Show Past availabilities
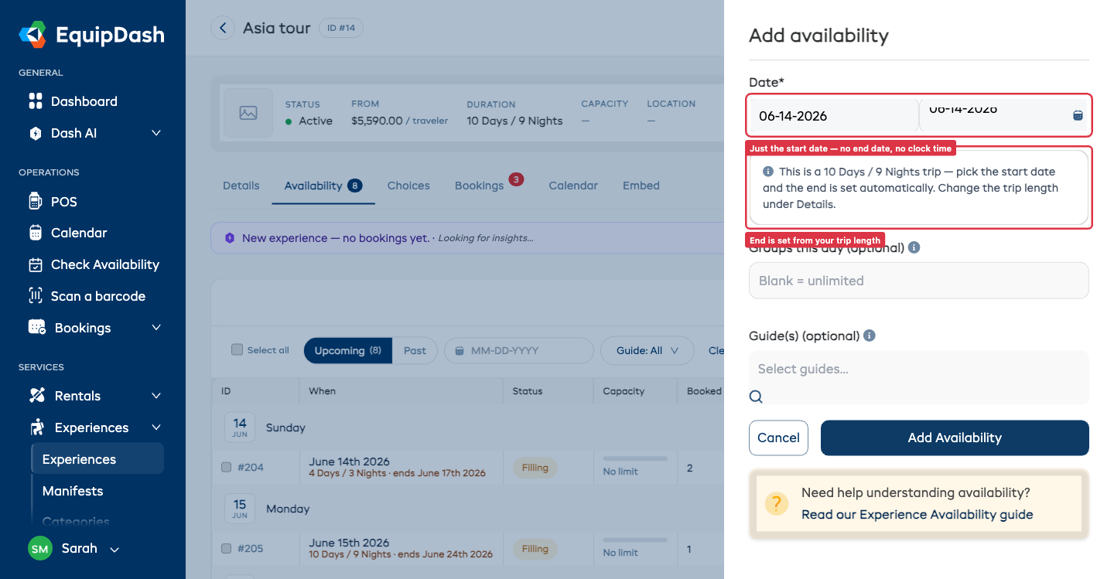Image resolution: width=1114 pixels, height=579 pixels. [x=415, y=350]
